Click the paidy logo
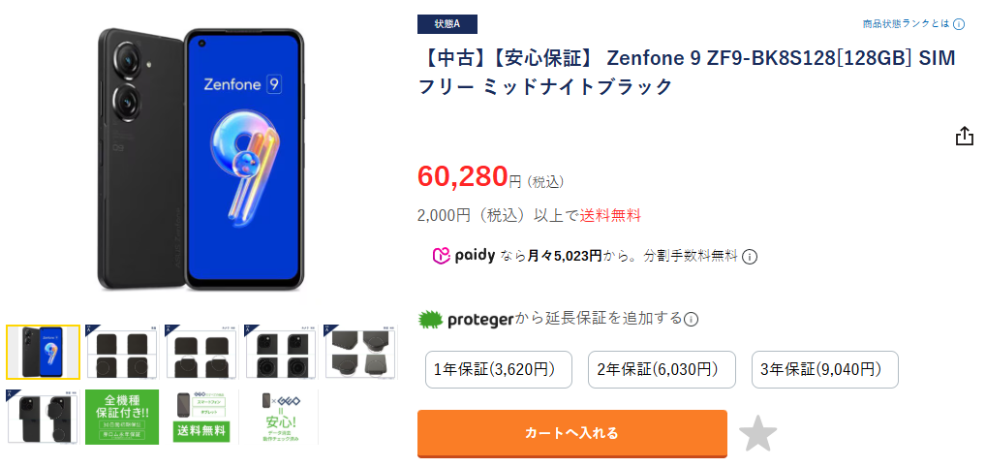This screenshot has height=467, width=986. [463, 256]
